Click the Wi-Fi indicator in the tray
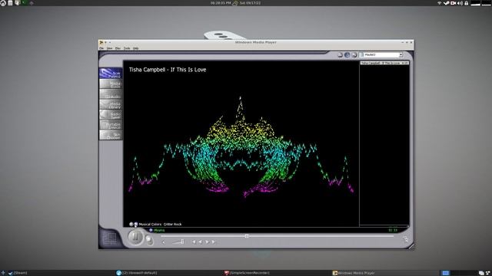This screenshot has width=492, height=276. 439,3
